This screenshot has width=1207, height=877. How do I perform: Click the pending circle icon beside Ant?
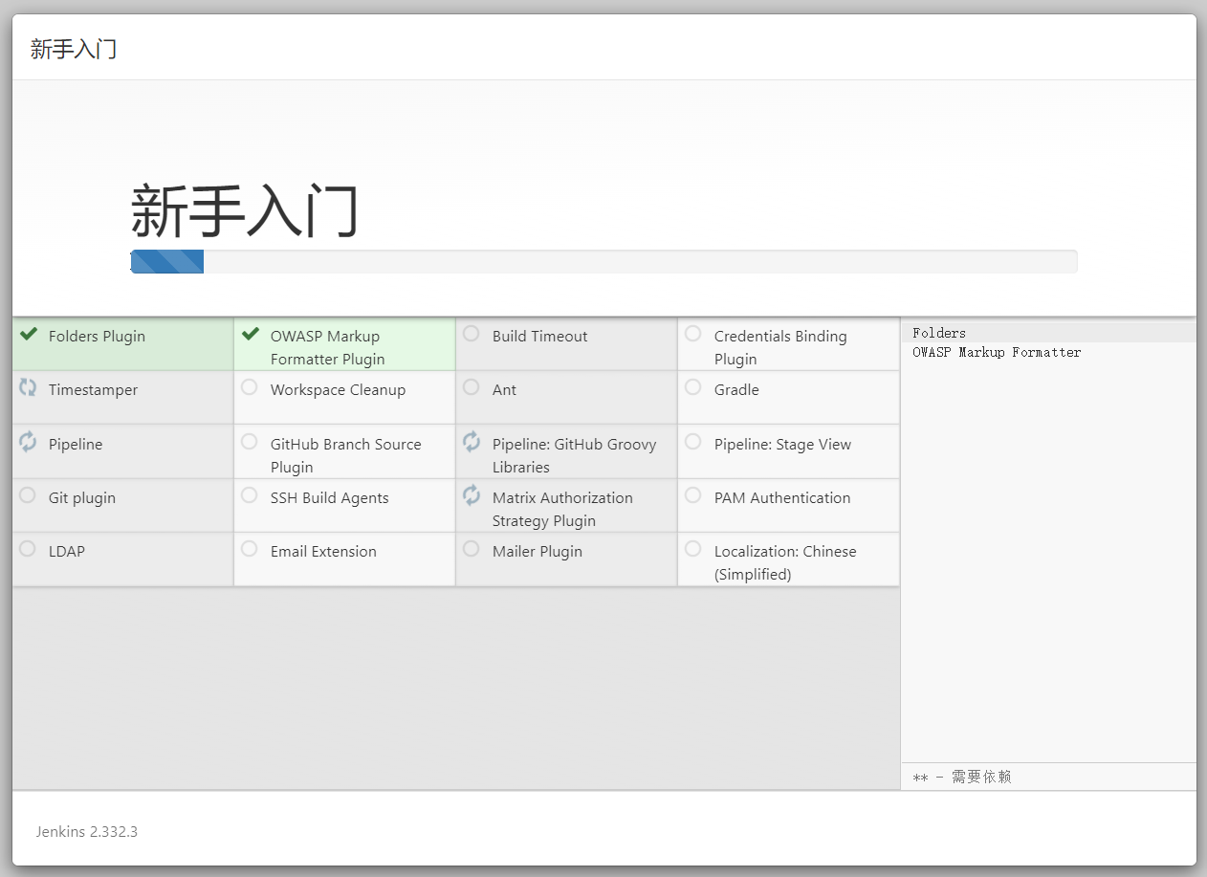point(472,387)
